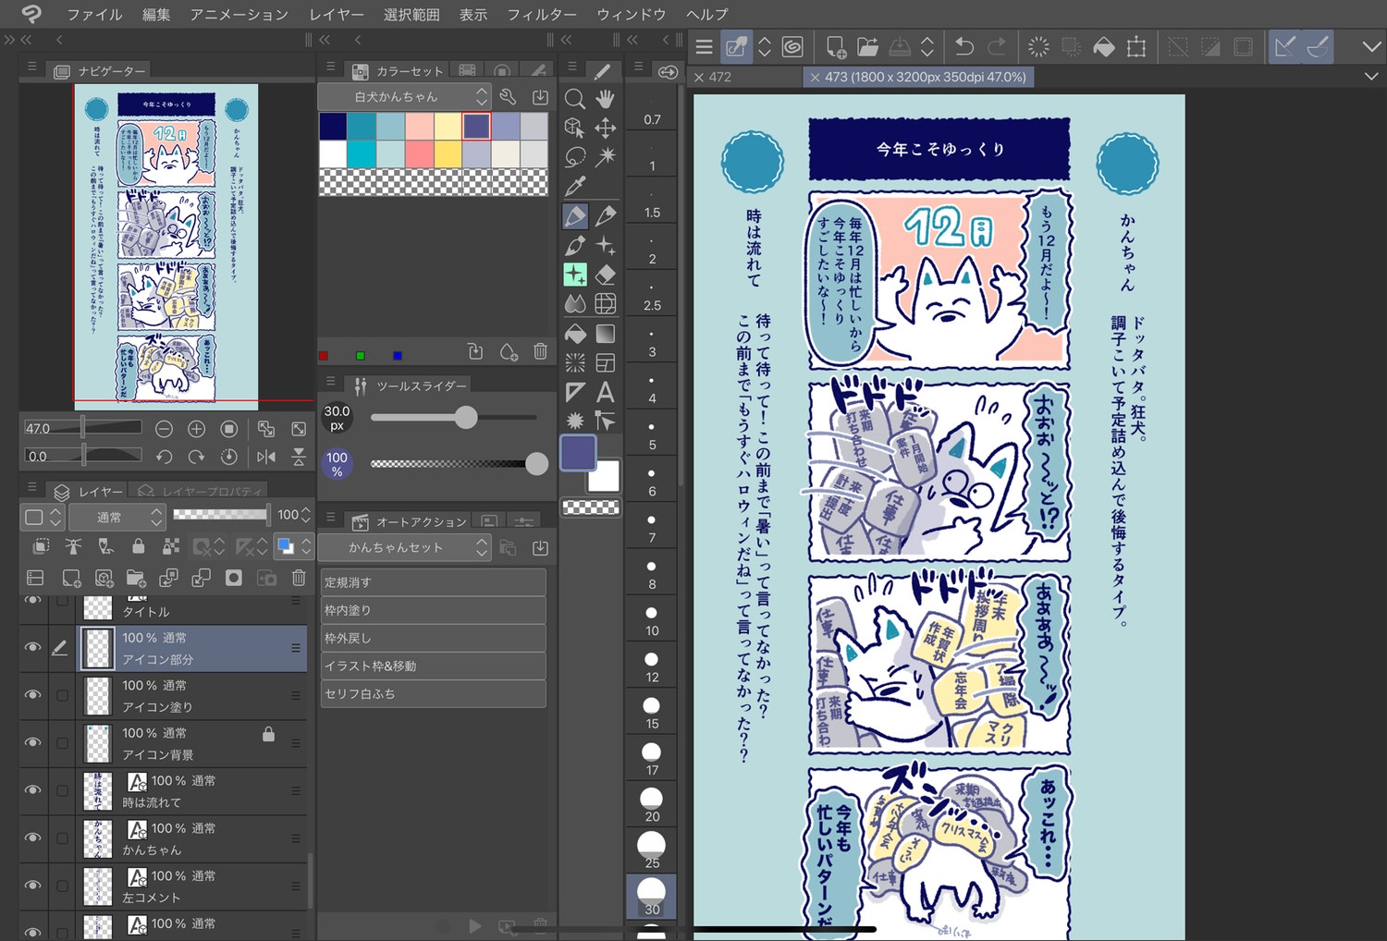1387x941 pixels.
Task: Pick the eyedropper tool
Action: coord(575,186)
